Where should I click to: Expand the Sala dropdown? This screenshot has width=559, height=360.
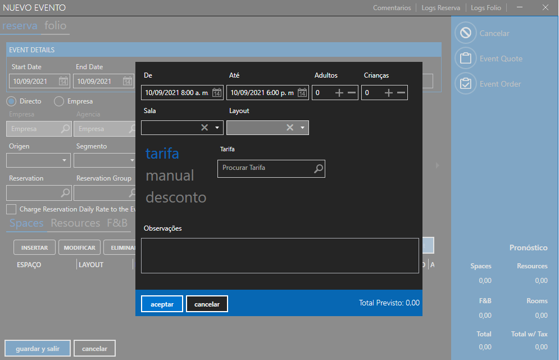(x=217, y=128)
